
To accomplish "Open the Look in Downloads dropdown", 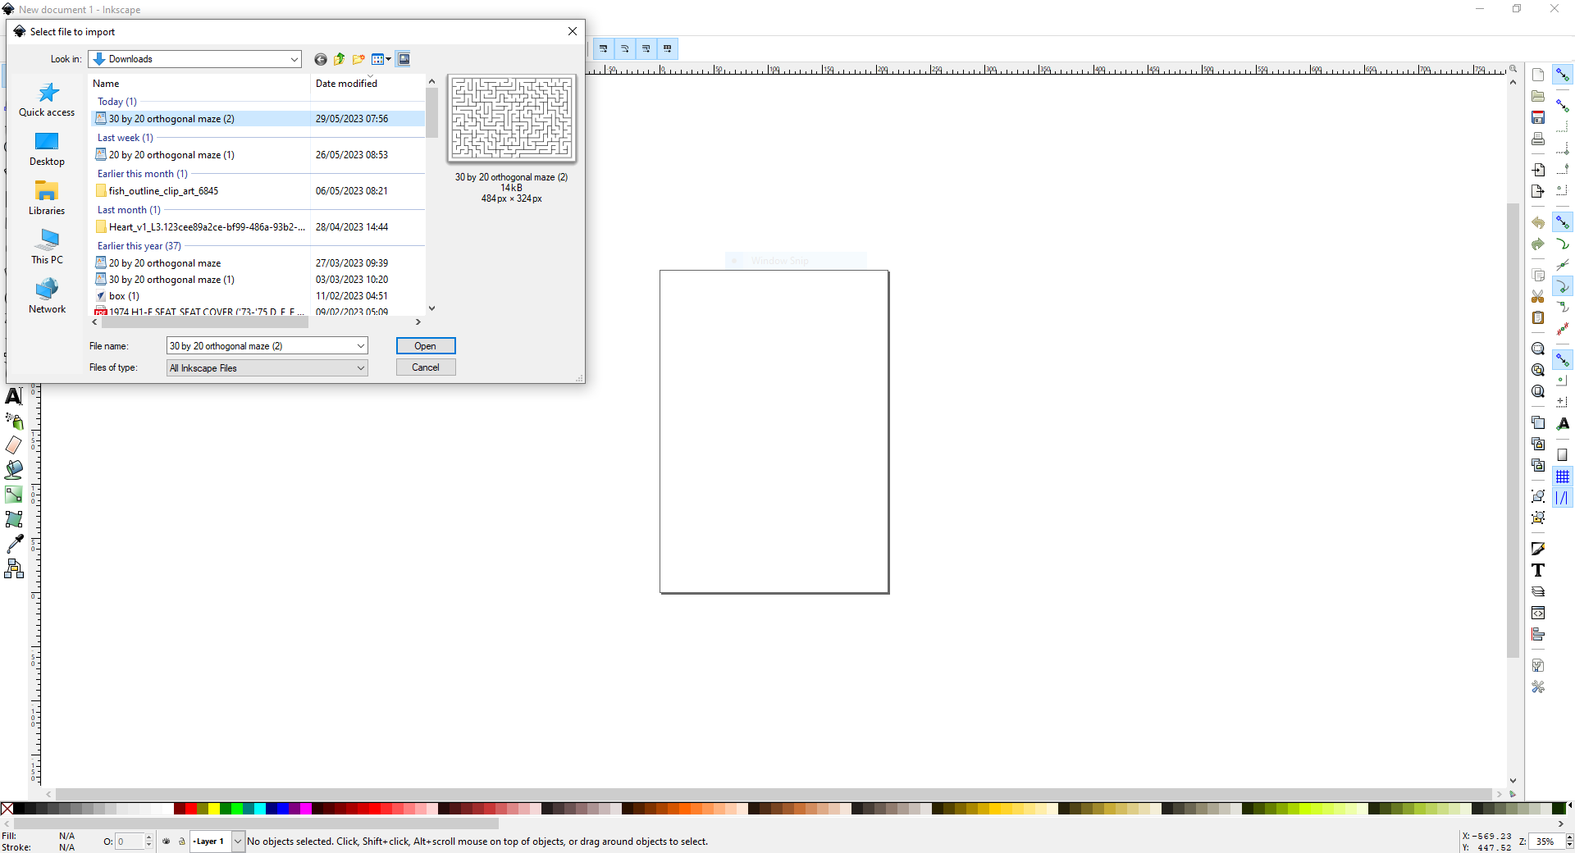I will [x=195, y=59].
